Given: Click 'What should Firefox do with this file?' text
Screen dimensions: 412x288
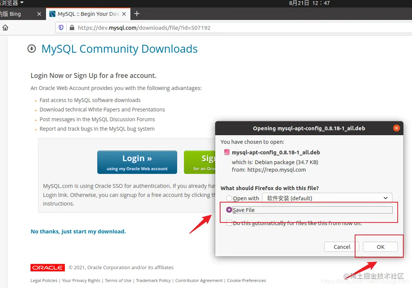Looking at the screenshot, I should click(x=270, y=188).
